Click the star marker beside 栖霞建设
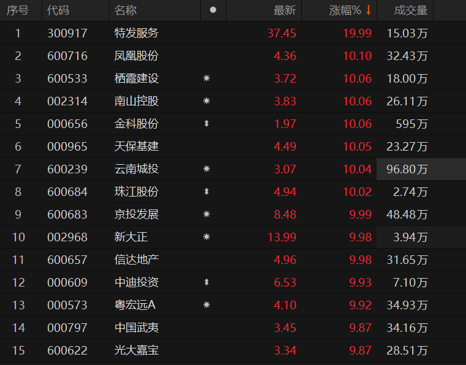 click(x=207, y=78)
